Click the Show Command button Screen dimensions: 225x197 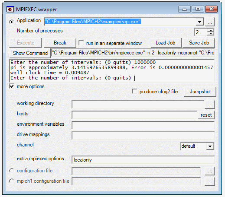tap(30, 53)
